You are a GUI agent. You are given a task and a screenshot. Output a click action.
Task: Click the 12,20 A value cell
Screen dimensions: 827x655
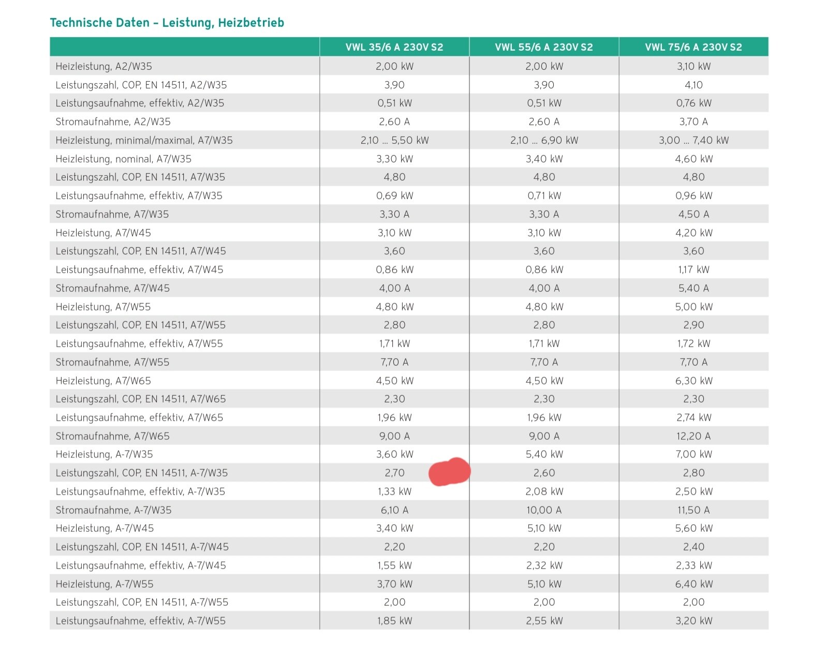pos(693,436)
